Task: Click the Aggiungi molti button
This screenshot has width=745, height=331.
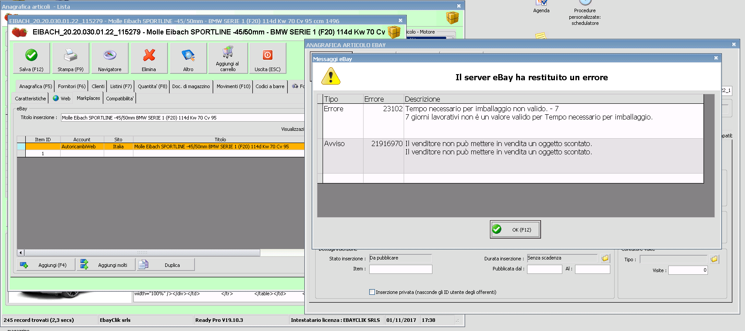Action: point(106,265)
